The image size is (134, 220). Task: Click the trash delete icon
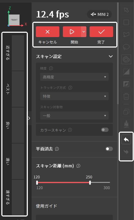(x=126, y=96)
